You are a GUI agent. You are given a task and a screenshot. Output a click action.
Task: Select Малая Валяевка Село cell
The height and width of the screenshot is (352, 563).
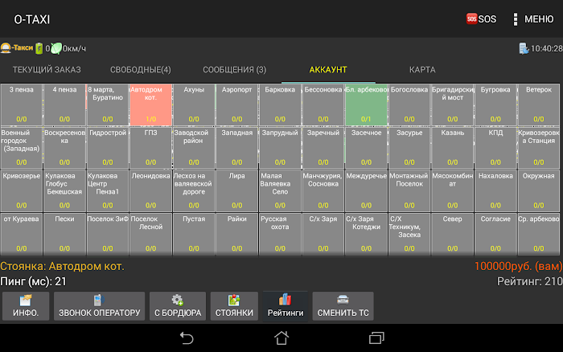point(280,190)
